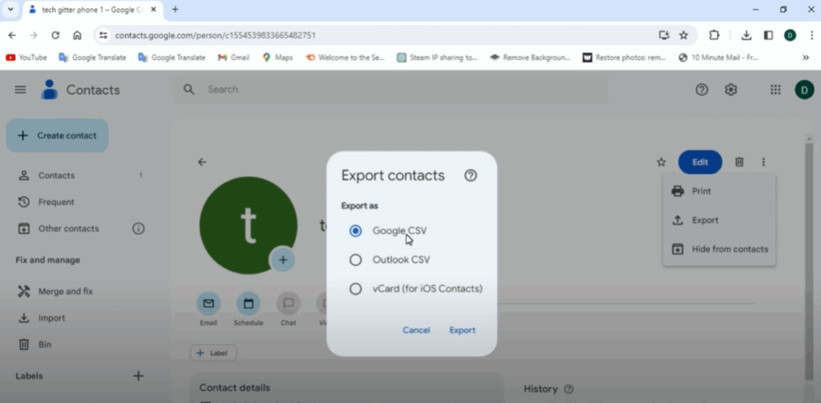Viewport: 821px width, 403px height.
Task: Open a new browser tab
Action: (175, 10)
